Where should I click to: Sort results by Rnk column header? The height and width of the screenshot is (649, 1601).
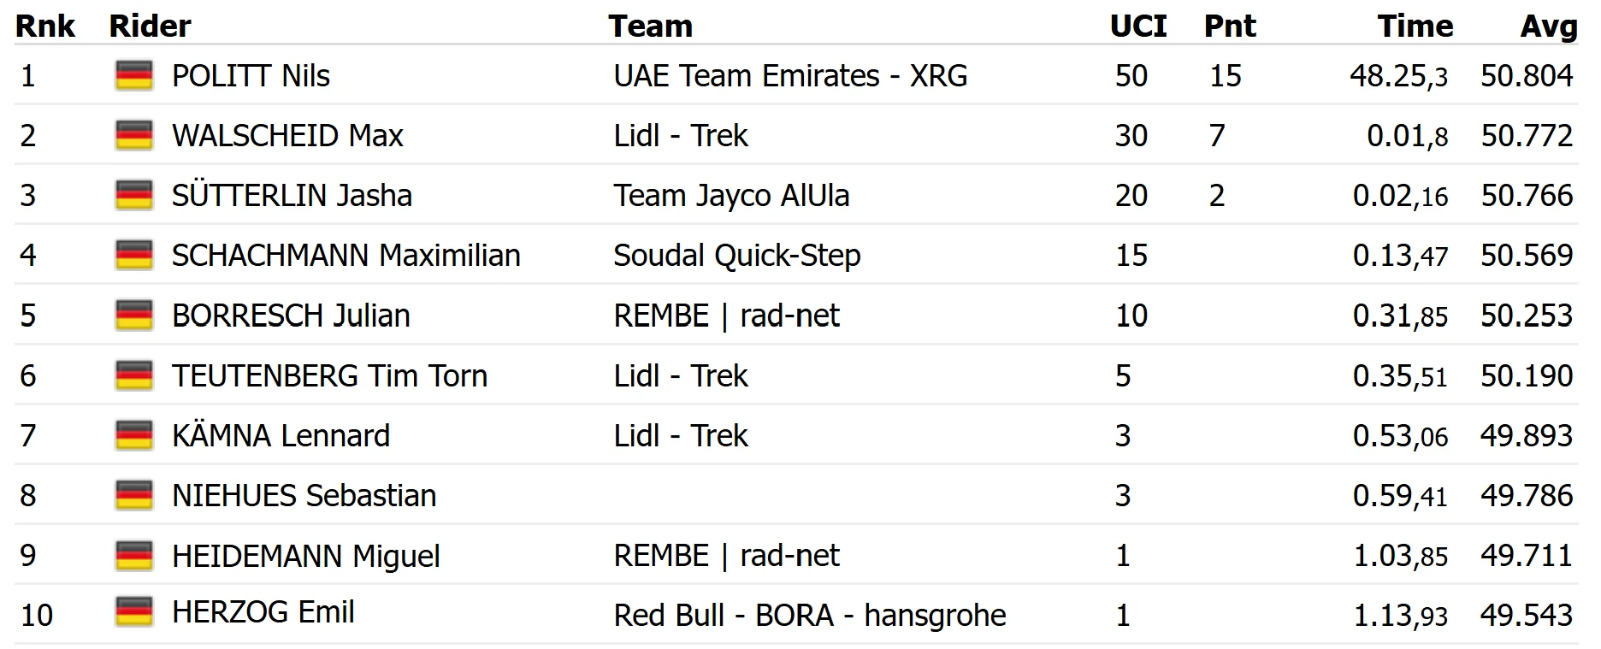pyautogui.click(x=45, y=26)
